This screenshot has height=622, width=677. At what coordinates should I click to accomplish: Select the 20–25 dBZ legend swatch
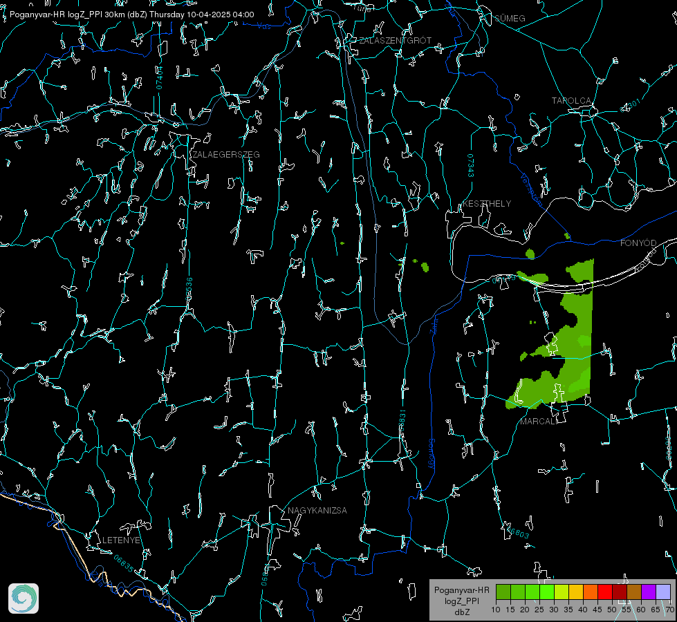pyautogui.click(x=532, y=592)
